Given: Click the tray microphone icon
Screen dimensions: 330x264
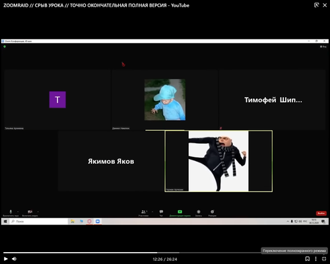Looking at the screenshot, I should pyautogui.click(x=292, y=221).
